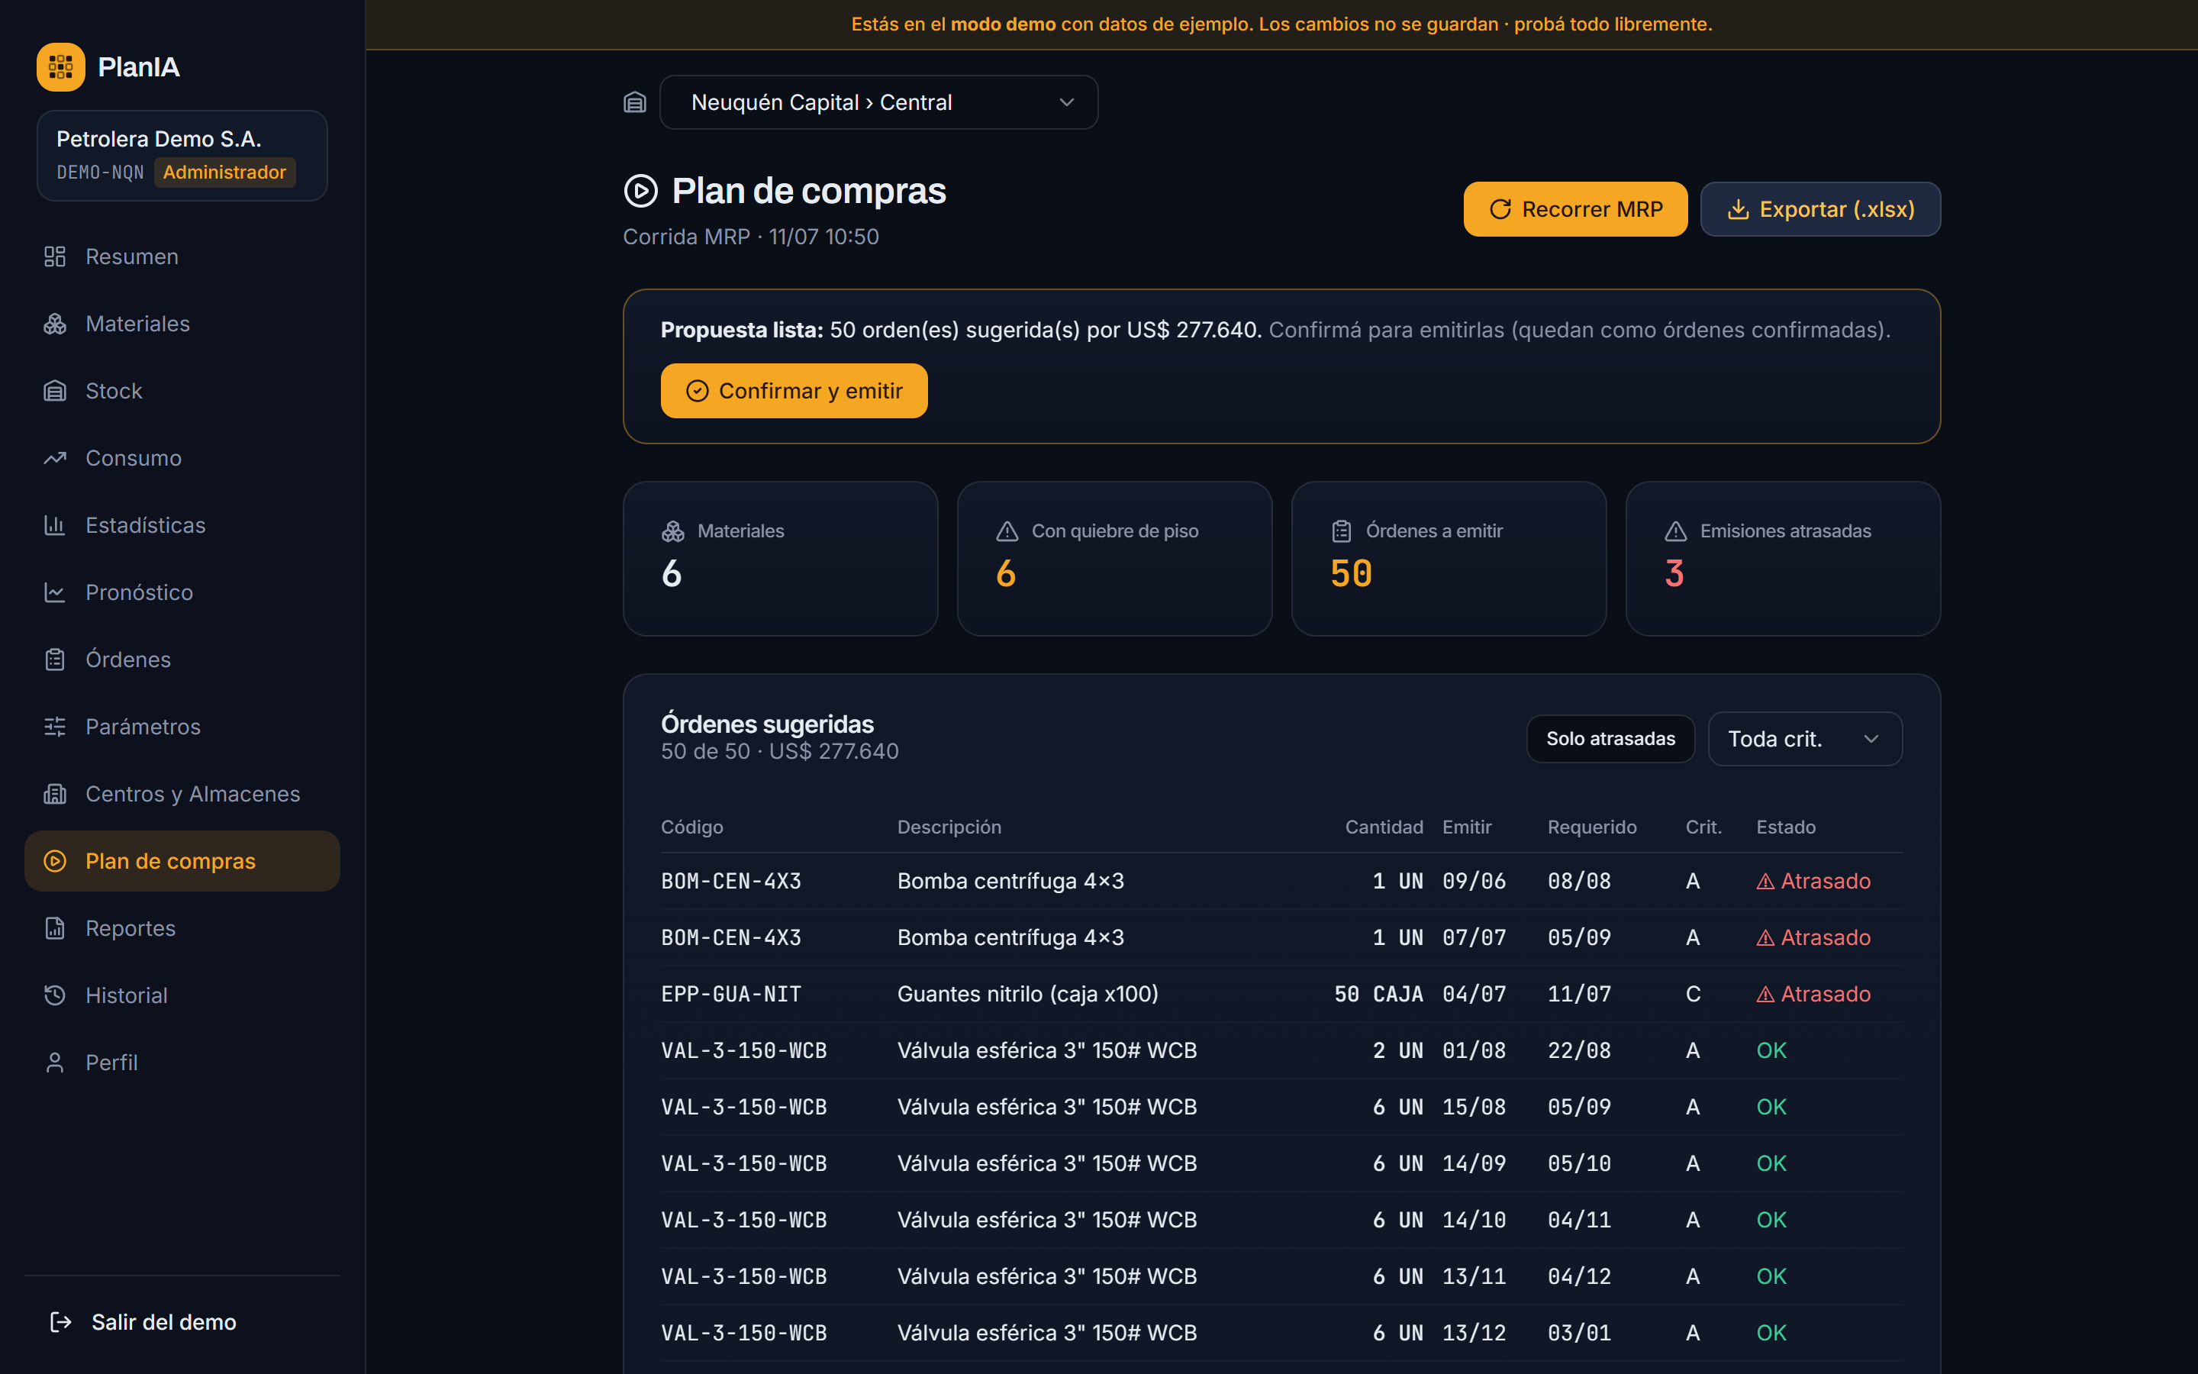Click Exportar (.xlsx) button
Viewport: 2198px width, 1374px height.
pyautogui.click(x=1820, y=209)
